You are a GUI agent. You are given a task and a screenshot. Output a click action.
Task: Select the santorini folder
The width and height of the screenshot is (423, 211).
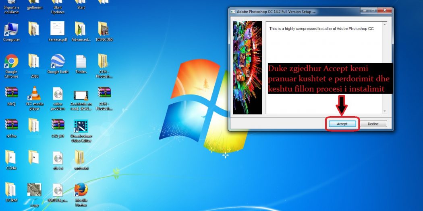pyautogui.click(x=81, y=160)
